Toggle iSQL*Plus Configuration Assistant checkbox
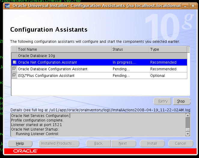199x158 pixels. pyautogui.click(x=14, y=75)
